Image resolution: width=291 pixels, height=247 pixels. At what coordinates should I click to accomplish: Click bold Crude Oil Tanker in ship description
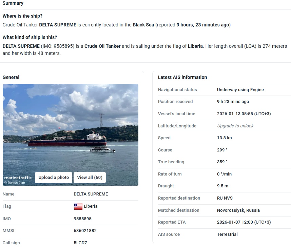pos(102,46)
